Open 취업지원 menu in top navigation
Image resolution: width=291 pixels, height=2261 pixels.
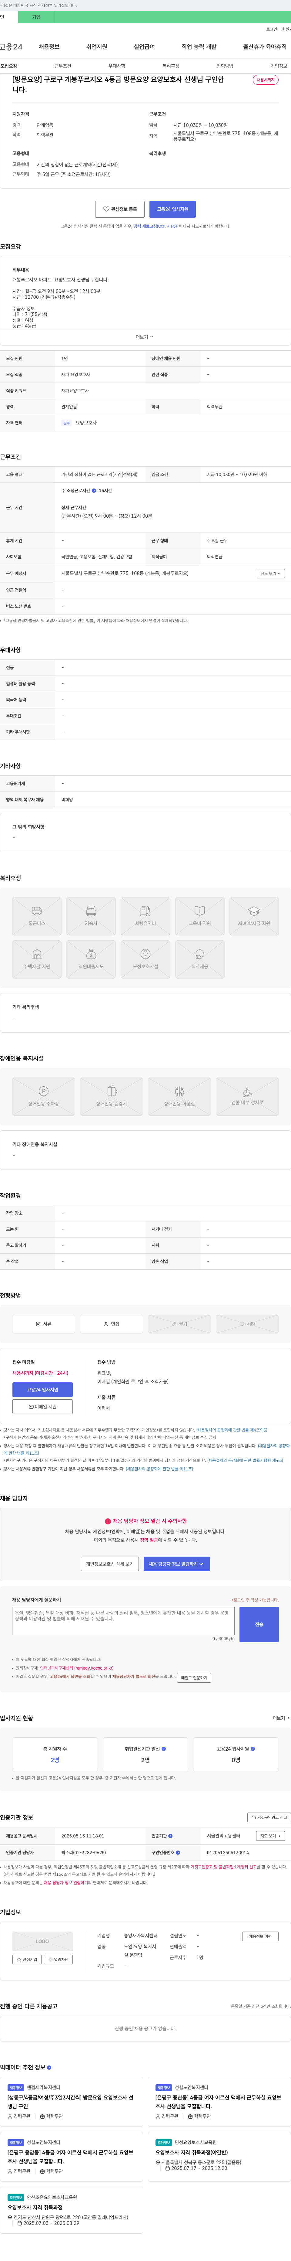pyautogui.click(x=96, y=46)
